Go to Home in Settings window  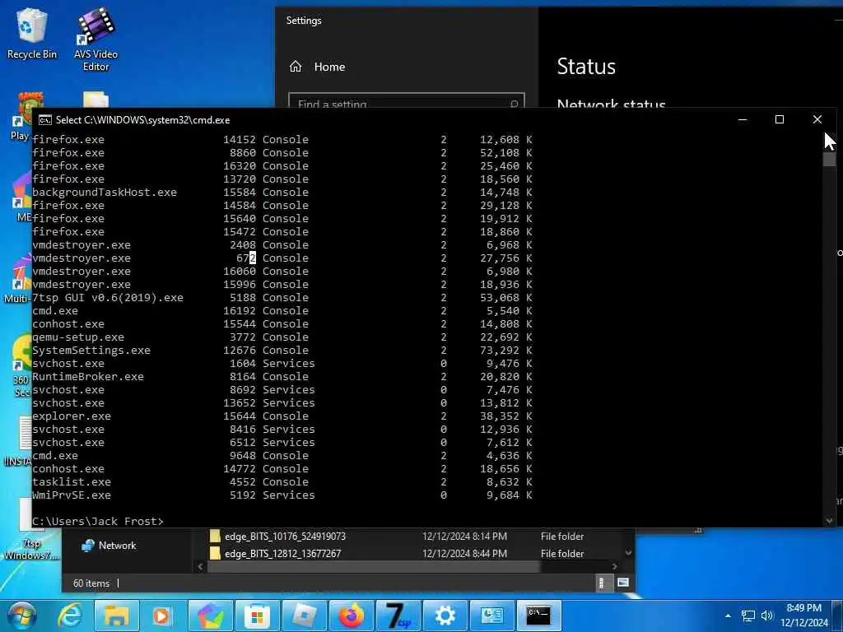pos(329,67)
